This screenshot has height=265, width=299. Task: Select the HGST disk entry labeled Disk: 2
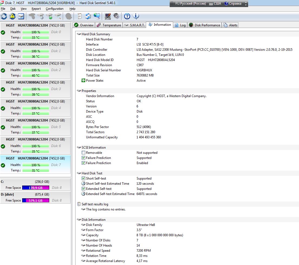tap(35, 69)
